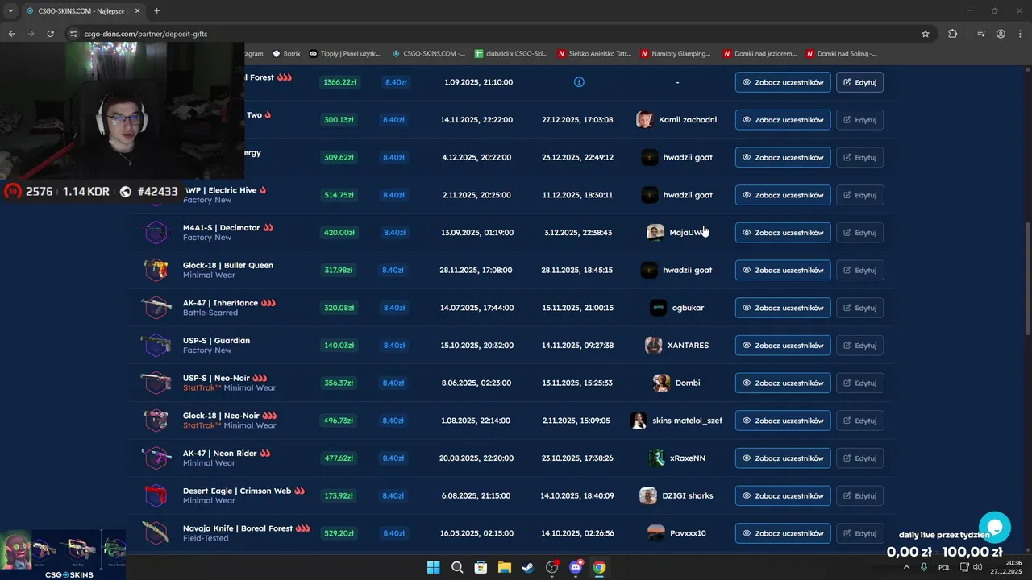This screenshot has width=1032, height=580.
Task: Open the Domki nad Soliną bookmark
Action: tap(842, 54)
